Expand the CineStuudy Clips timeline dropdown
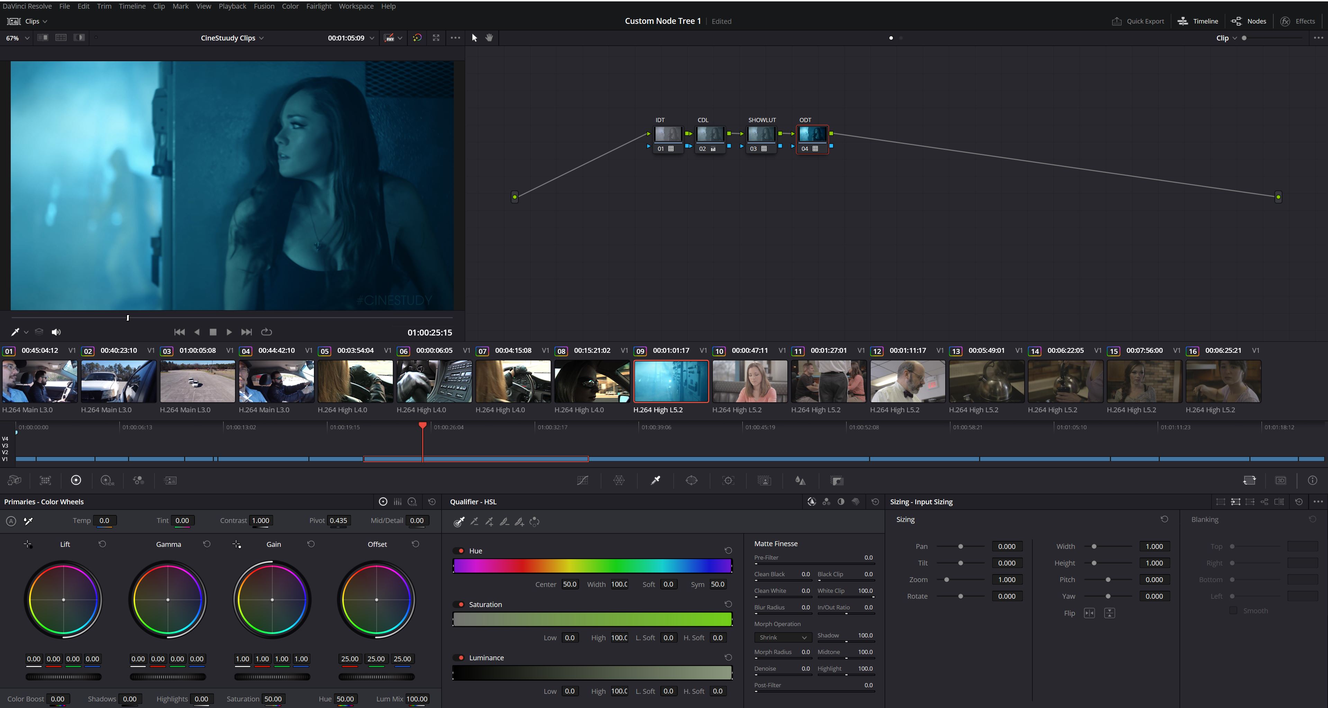1328x708 pixels. pos(232,38)
